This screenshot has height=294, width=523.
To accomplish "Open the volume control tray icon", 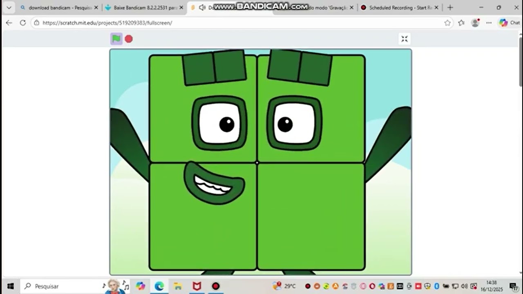I will 464,286.
